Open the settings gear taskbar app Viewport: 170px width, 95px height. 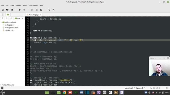110,93
